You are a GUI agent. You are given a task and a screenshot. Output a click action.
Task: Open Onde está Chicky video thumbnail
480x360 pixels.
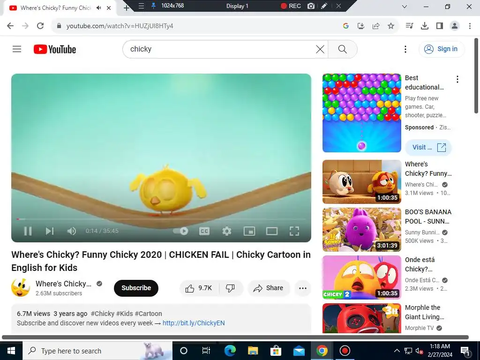(x=361, y=277)
